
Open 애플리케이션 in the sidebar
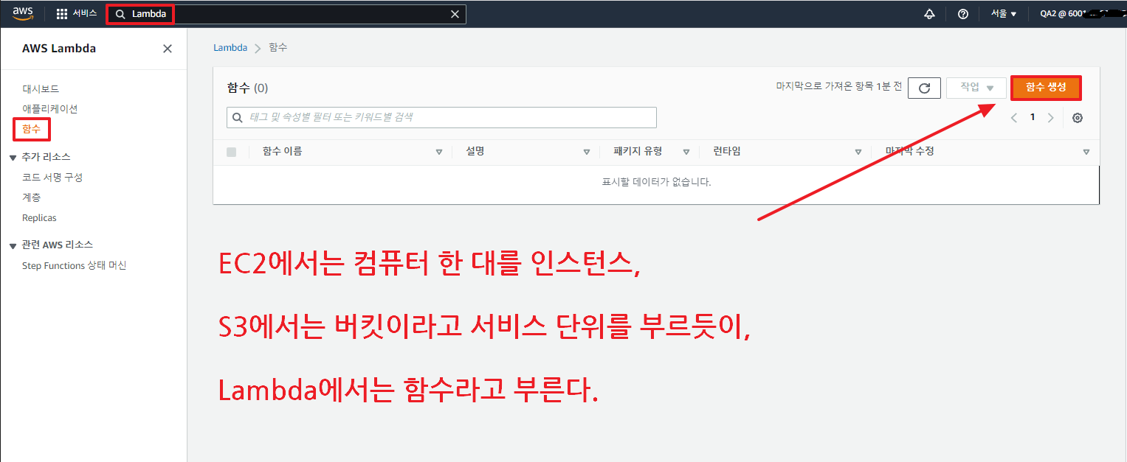pos(50,109)
